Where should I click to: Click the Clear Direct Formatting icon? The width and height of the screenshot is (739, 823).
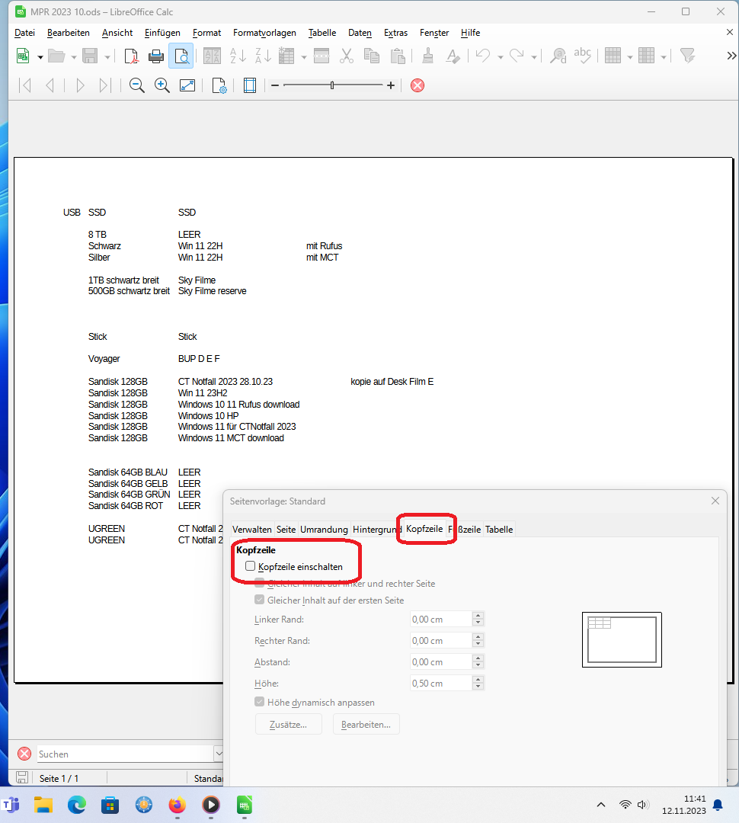coord(453,56)
